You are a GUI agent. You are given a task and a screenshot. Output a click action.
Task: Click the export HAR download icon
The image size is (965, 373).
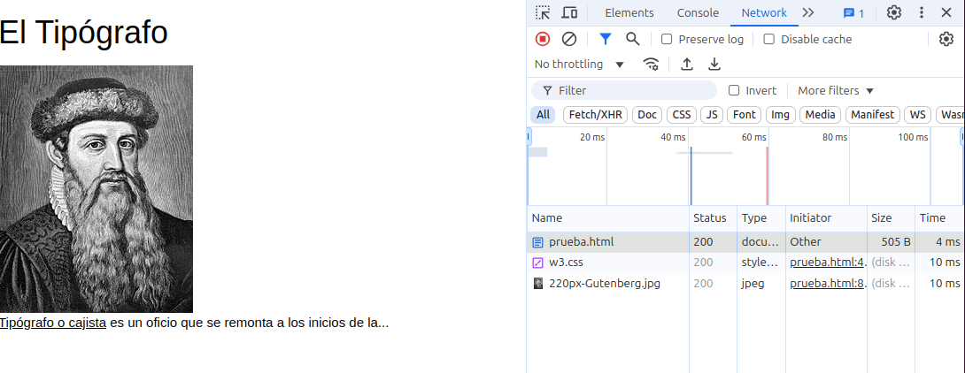(x=714, y=65)
